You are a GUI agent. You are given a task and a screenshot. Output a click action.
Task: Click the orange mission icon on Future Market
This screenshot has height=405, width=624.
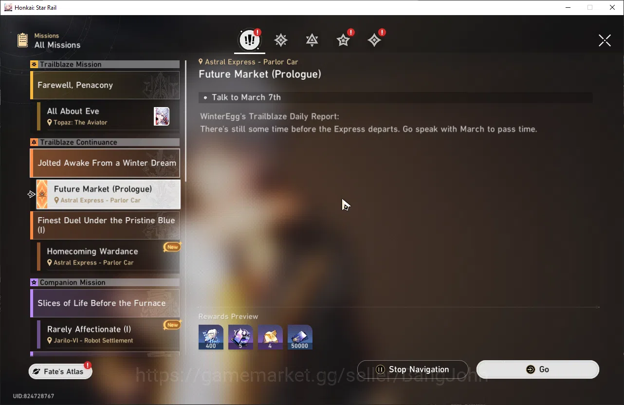[x=42, y=194]
